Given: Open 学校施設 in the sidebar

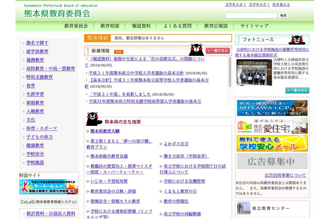Looking at the screenshot, I should click(35, 162).
